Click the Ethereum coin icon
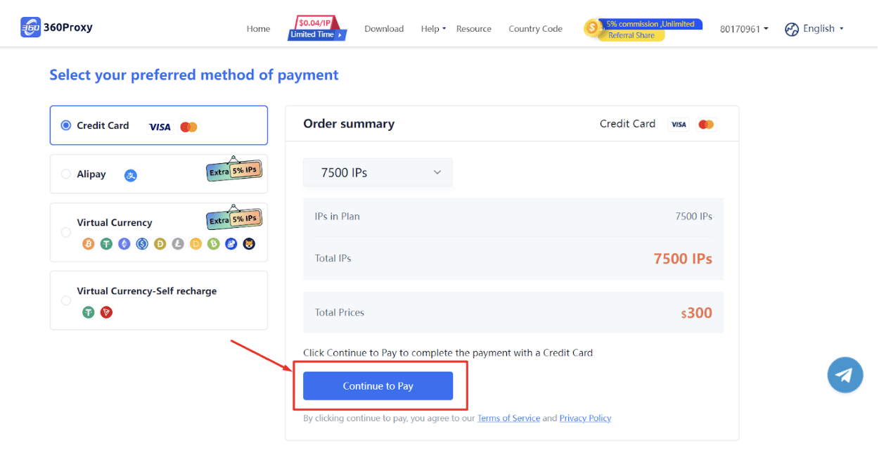The image size is (879, 474). pyautogui.click(x=124, y=244)
